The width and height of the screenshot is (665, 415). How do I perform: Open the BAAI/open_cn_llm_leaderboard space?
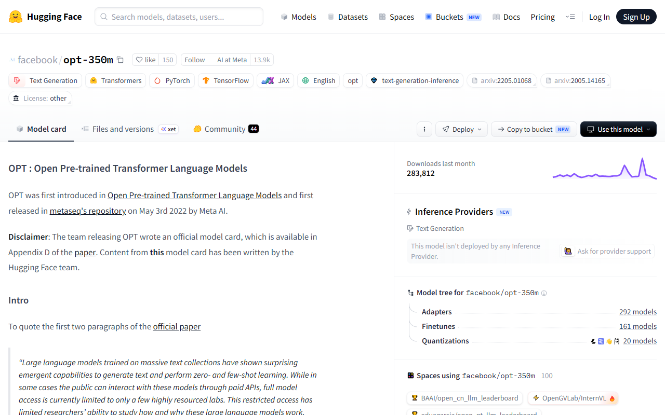coord(465,398)
